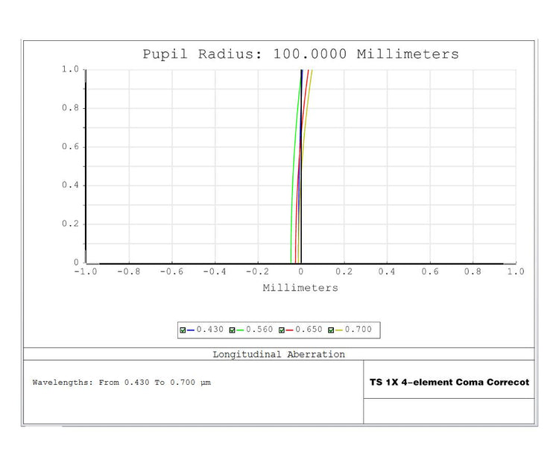
Task: Click the red line swatch in legend
Action: tap(290, 330)
